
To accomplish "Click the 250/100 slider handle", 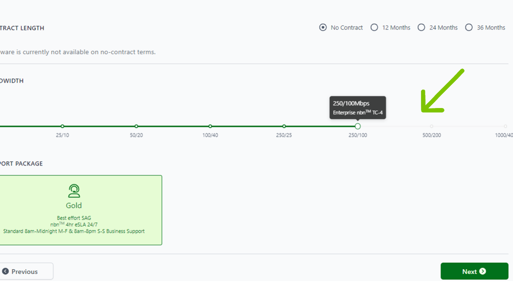I will [x=358, y=126].
